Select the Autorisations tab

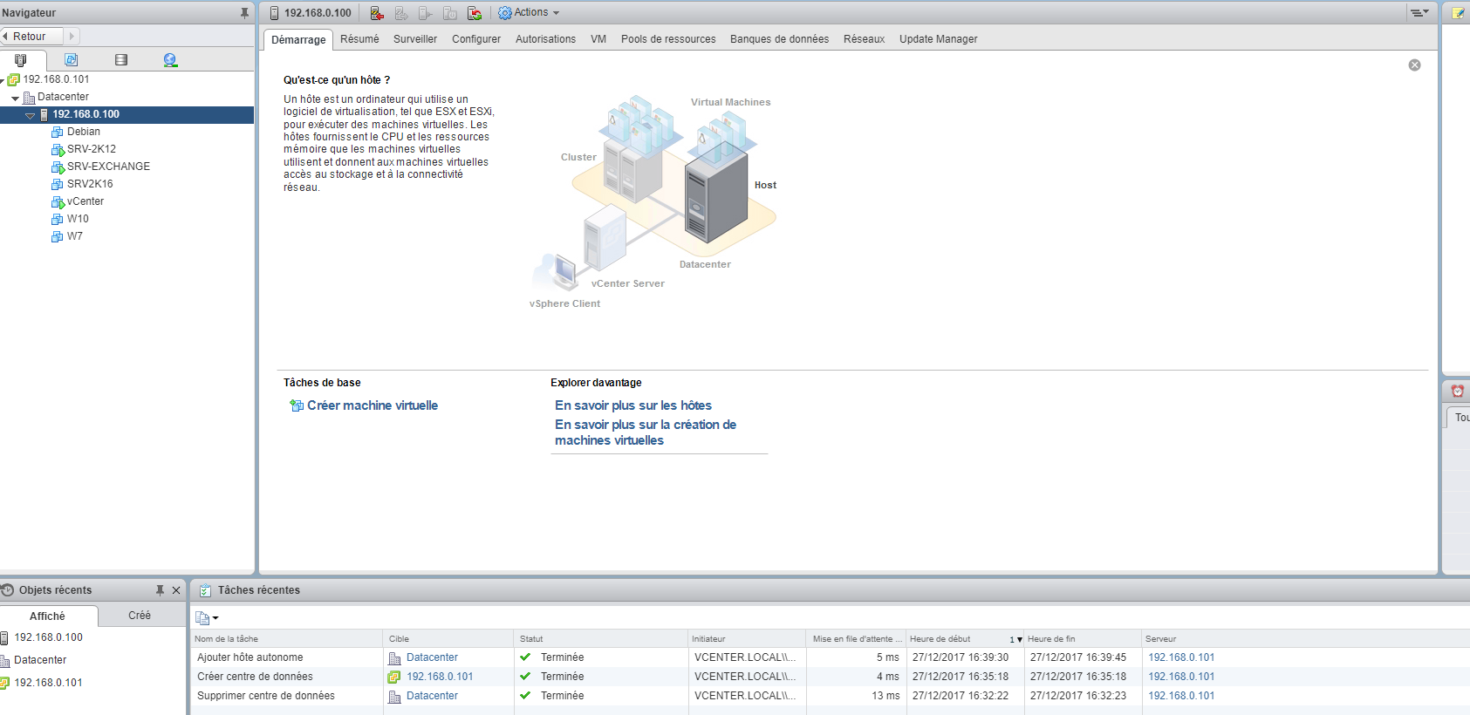click(x=545, y=39)
